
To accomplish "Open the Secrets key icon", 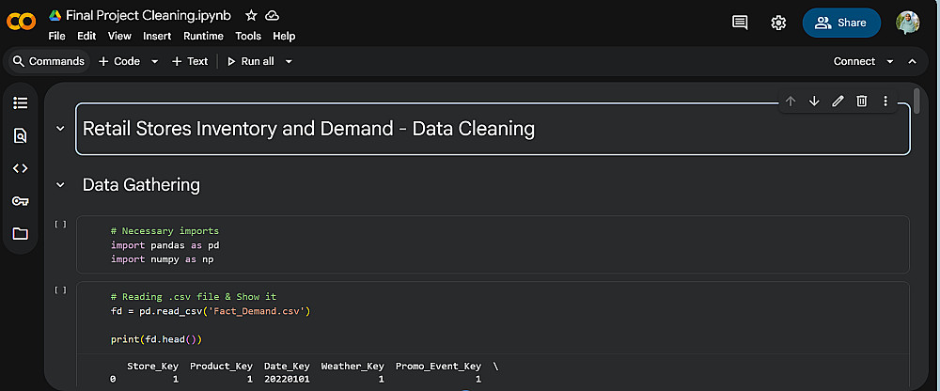I will pyautogui.click(x=21, y=201).
